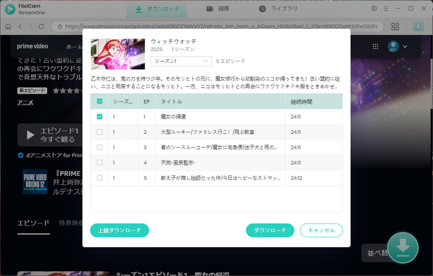Switch to the ダウンロード tab
The width and height of the screenshot is (433, 276).
[157, 9]
